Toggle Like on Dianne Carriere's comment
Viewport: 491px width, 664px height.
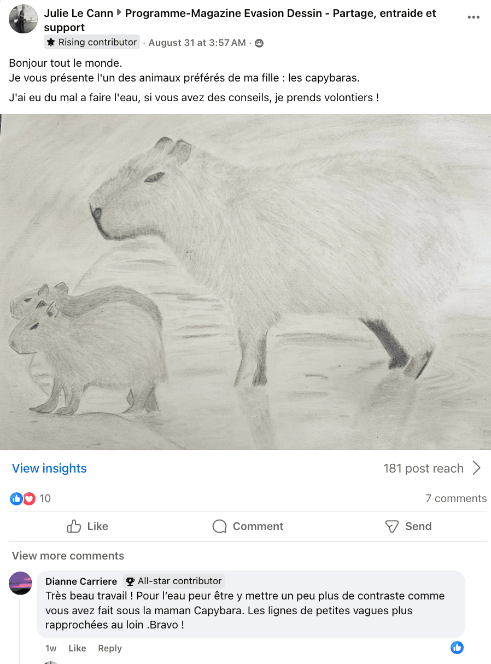tap(77, 648)
